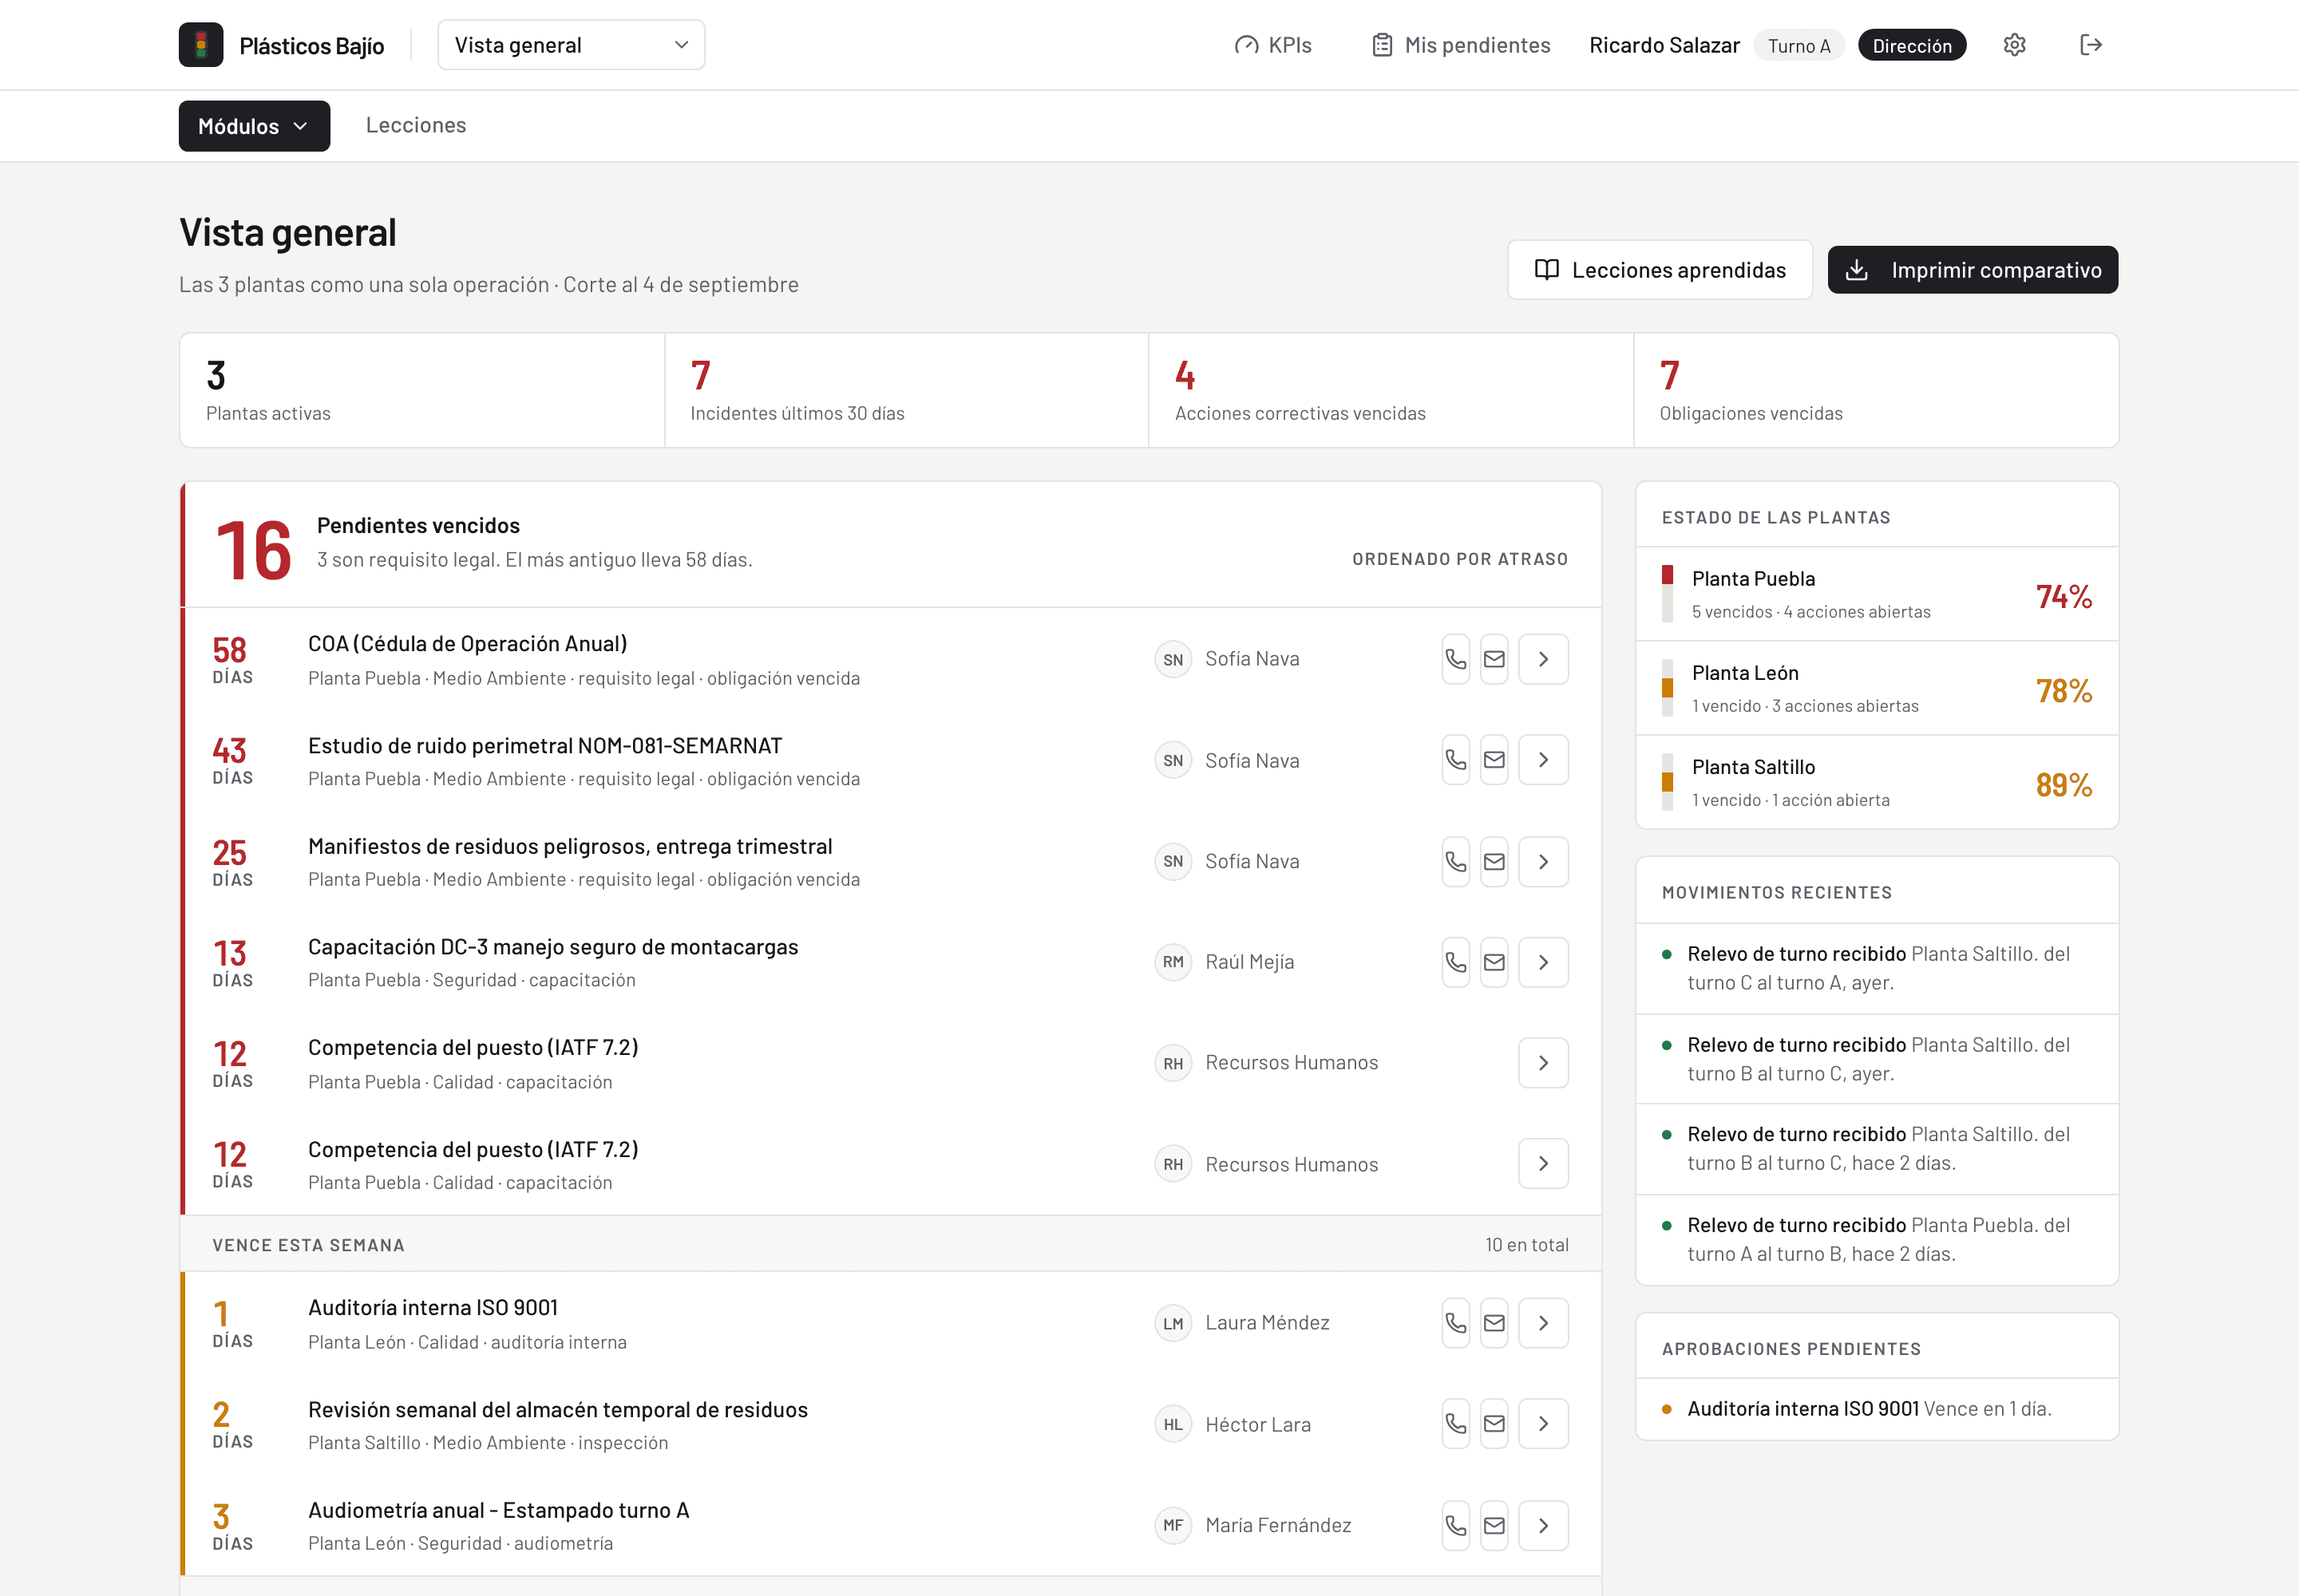
Task: Call Héctor Lara about almacén revision
Action: coord(1455,1424)
